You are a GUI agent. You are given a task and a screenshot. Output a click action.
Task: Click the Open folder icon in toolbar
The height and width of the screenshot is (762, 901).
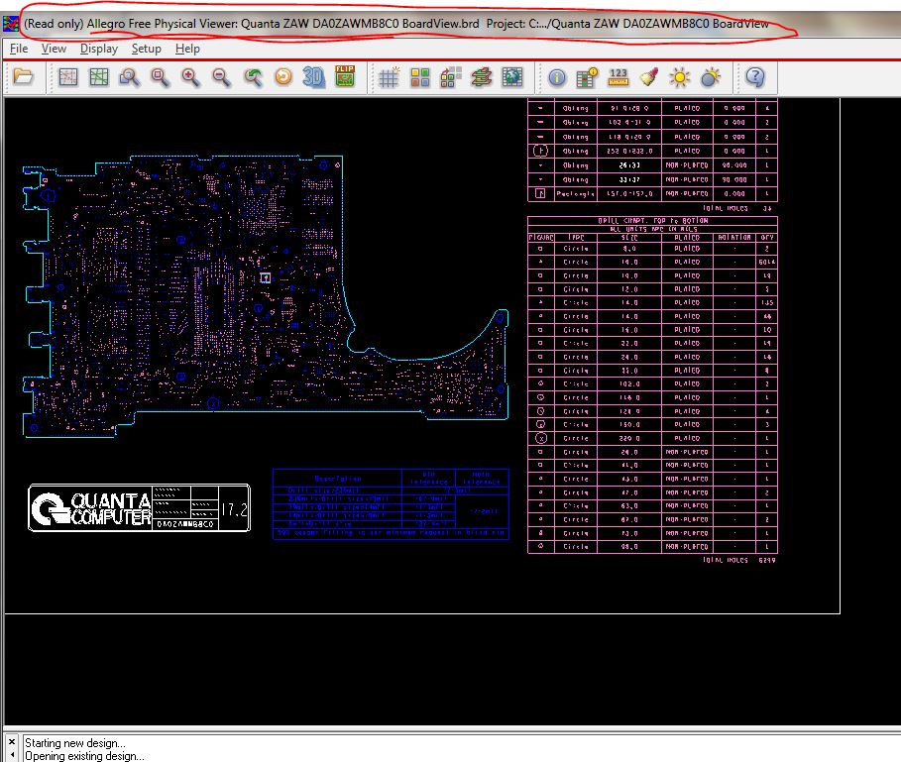(23, 76)
